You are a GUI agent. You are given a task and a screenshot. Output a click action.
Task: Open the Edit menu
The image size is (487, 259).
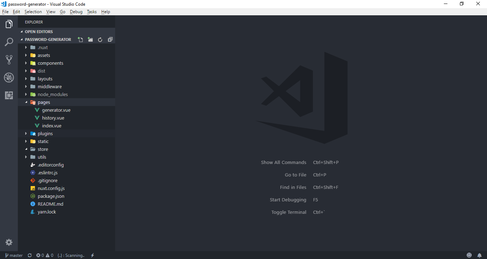click(16, 12)
